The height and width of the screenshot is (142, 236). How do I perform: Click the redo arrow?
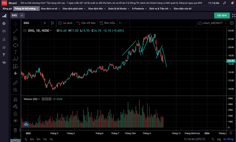click(x=126, y=23)
